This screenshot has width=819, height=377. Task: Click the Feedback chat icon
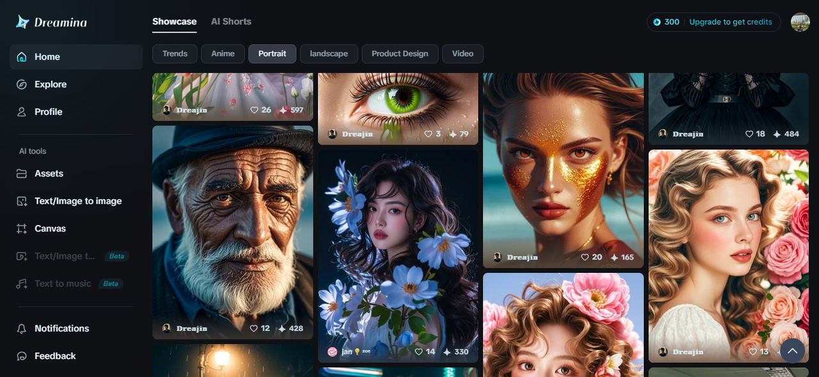point(22,356)
